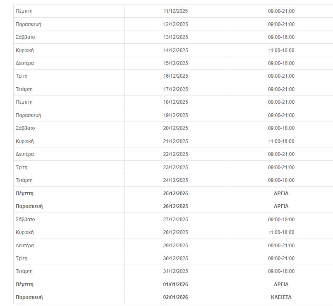Viewport: 333px width, 306px height.
Task: Select the 09:00-16:00 hours for 15/12/2025
Action: pyautogui.click(x=281, y=63)
